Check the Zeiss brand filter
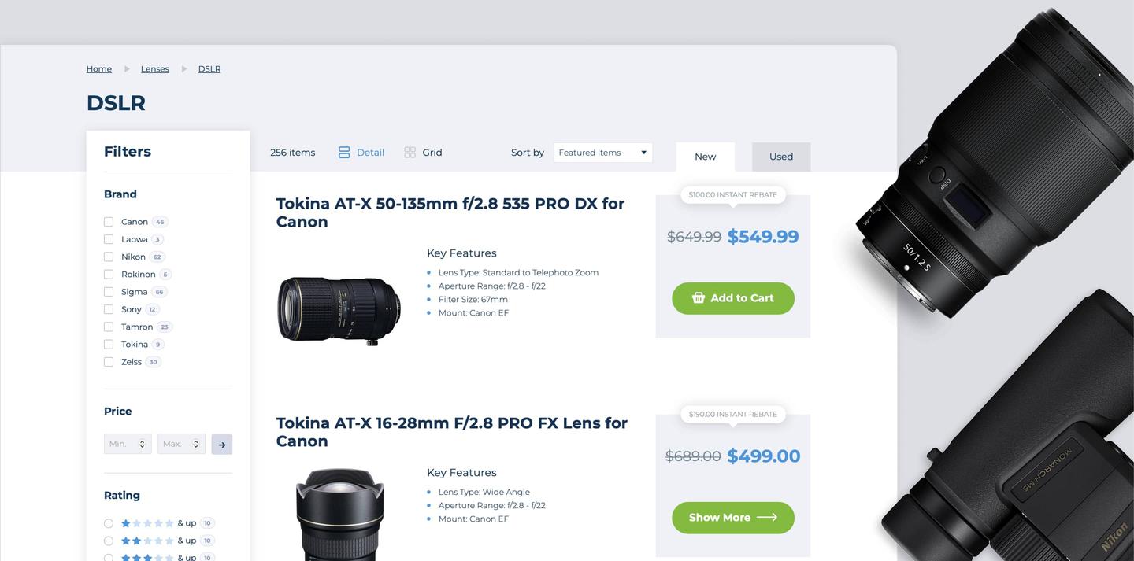Viewport: 1134px width, 561px height. [x=109, y=362]
